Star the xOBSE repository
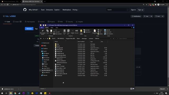 [x=146, y=16]
